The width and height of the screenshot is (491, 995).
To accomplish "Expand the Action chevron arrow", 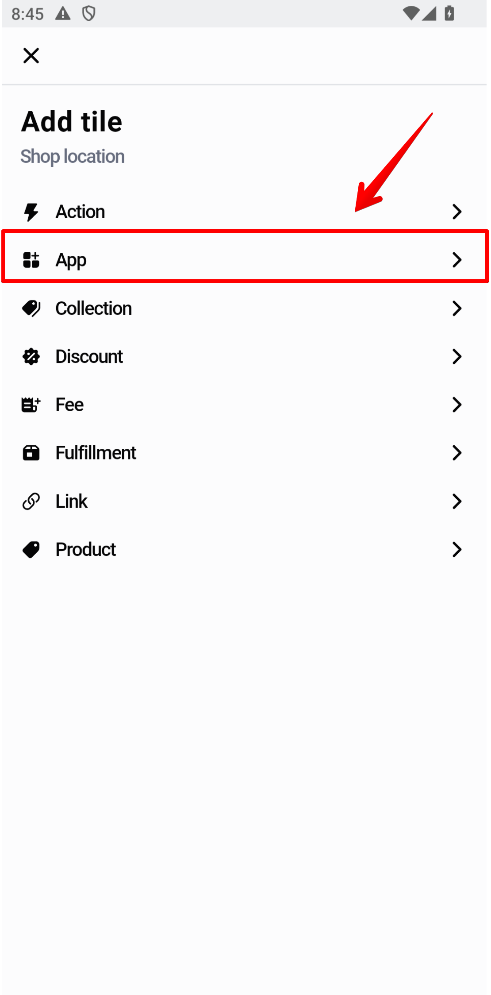I will [456, 212].
